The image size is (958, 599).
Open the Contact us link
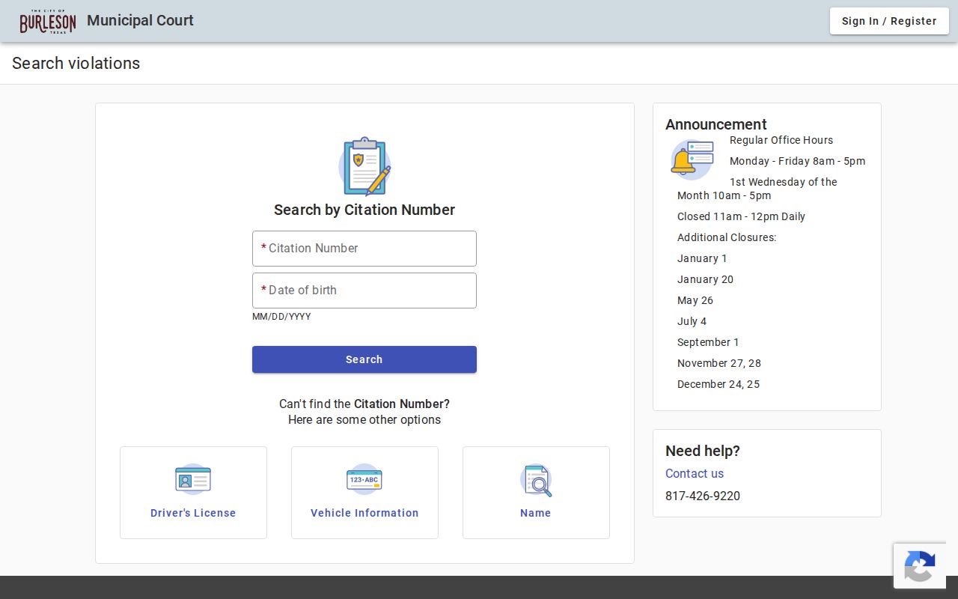pos(695,473)
